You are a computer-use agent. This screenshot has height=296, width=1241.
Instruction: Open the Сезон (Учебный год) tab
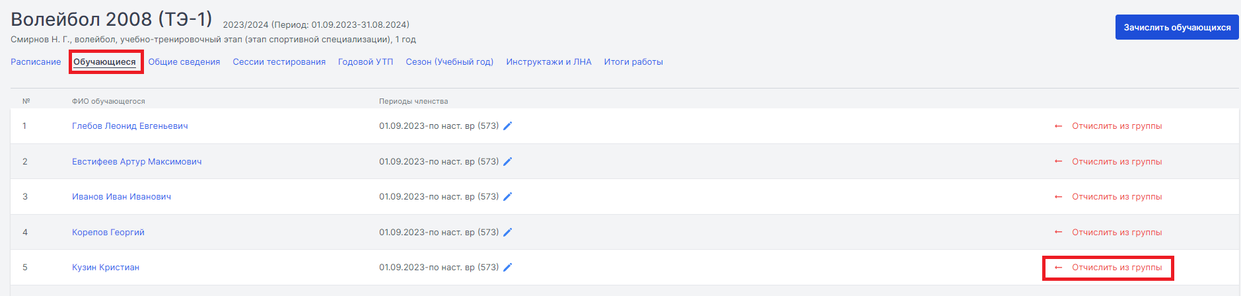tap(449, 62)
